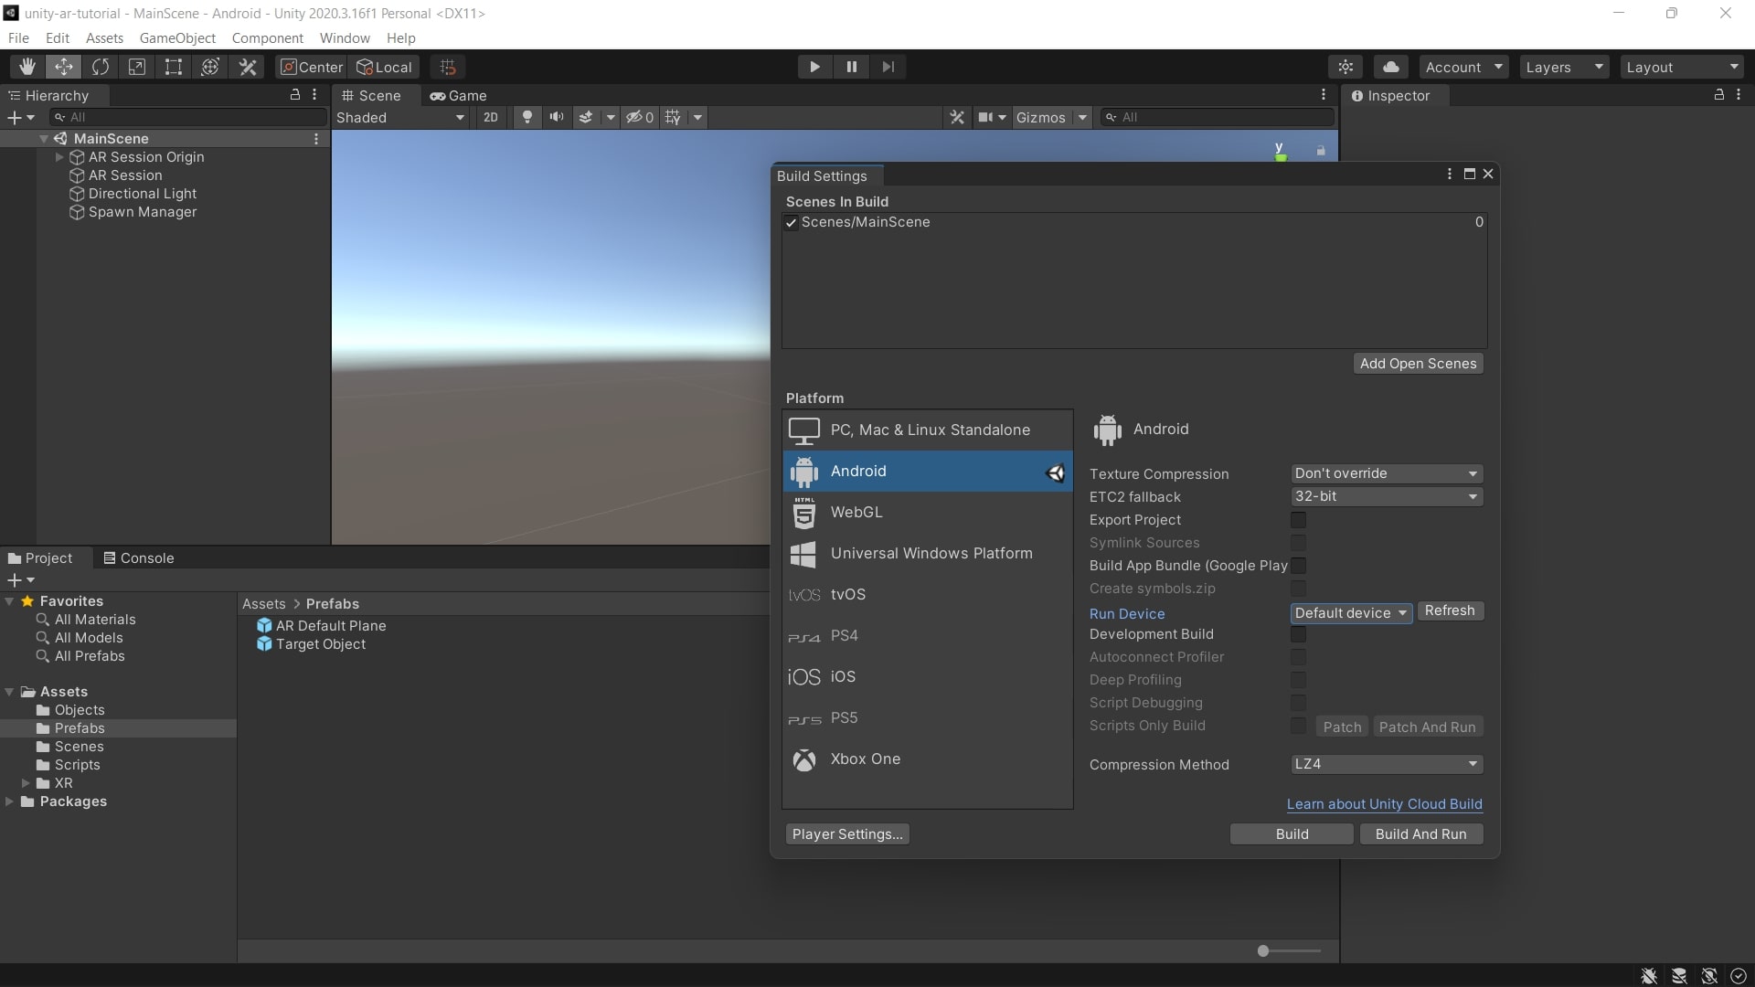The image size is (1755, 987).
Task: Click the Build And Run button
Action: click(1420, 833)
